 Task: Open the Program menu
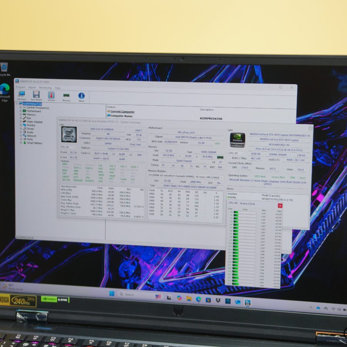click(20, 87)
